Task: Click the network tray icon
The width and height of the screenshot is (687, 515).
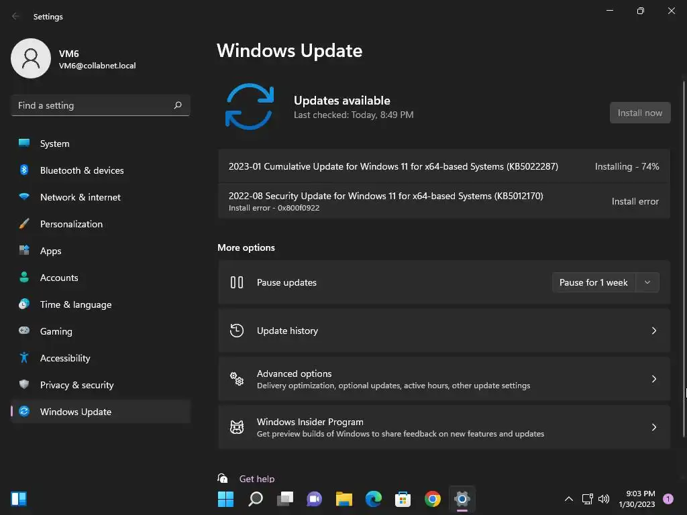Action: tap(587, 499)
